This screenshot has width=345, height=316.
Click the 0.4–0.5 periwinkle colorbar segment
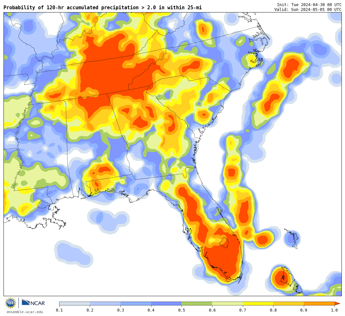166,304
